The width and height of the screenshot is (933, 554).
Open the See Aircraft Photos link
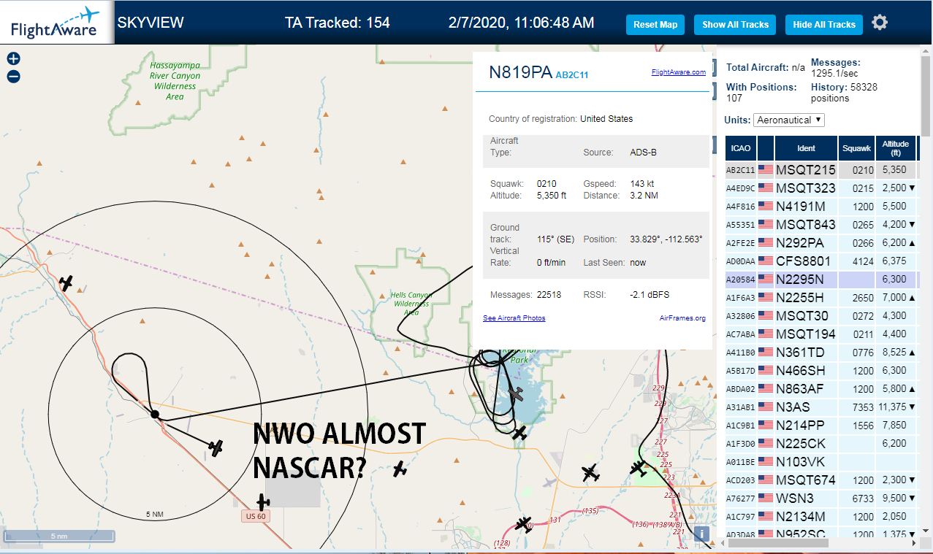click(514, 318)
